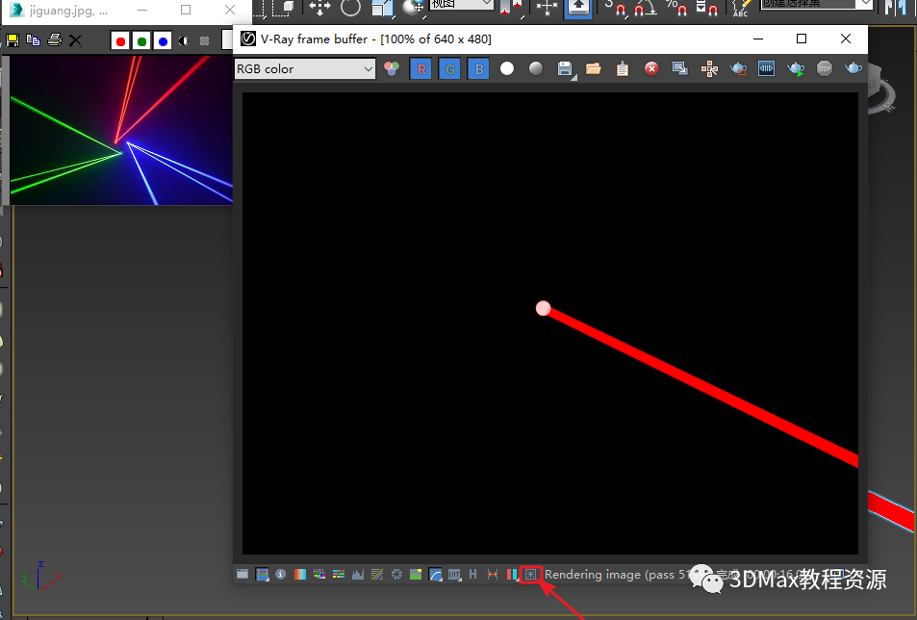
Task: Toggle the green channel G button
Action: 449,69
